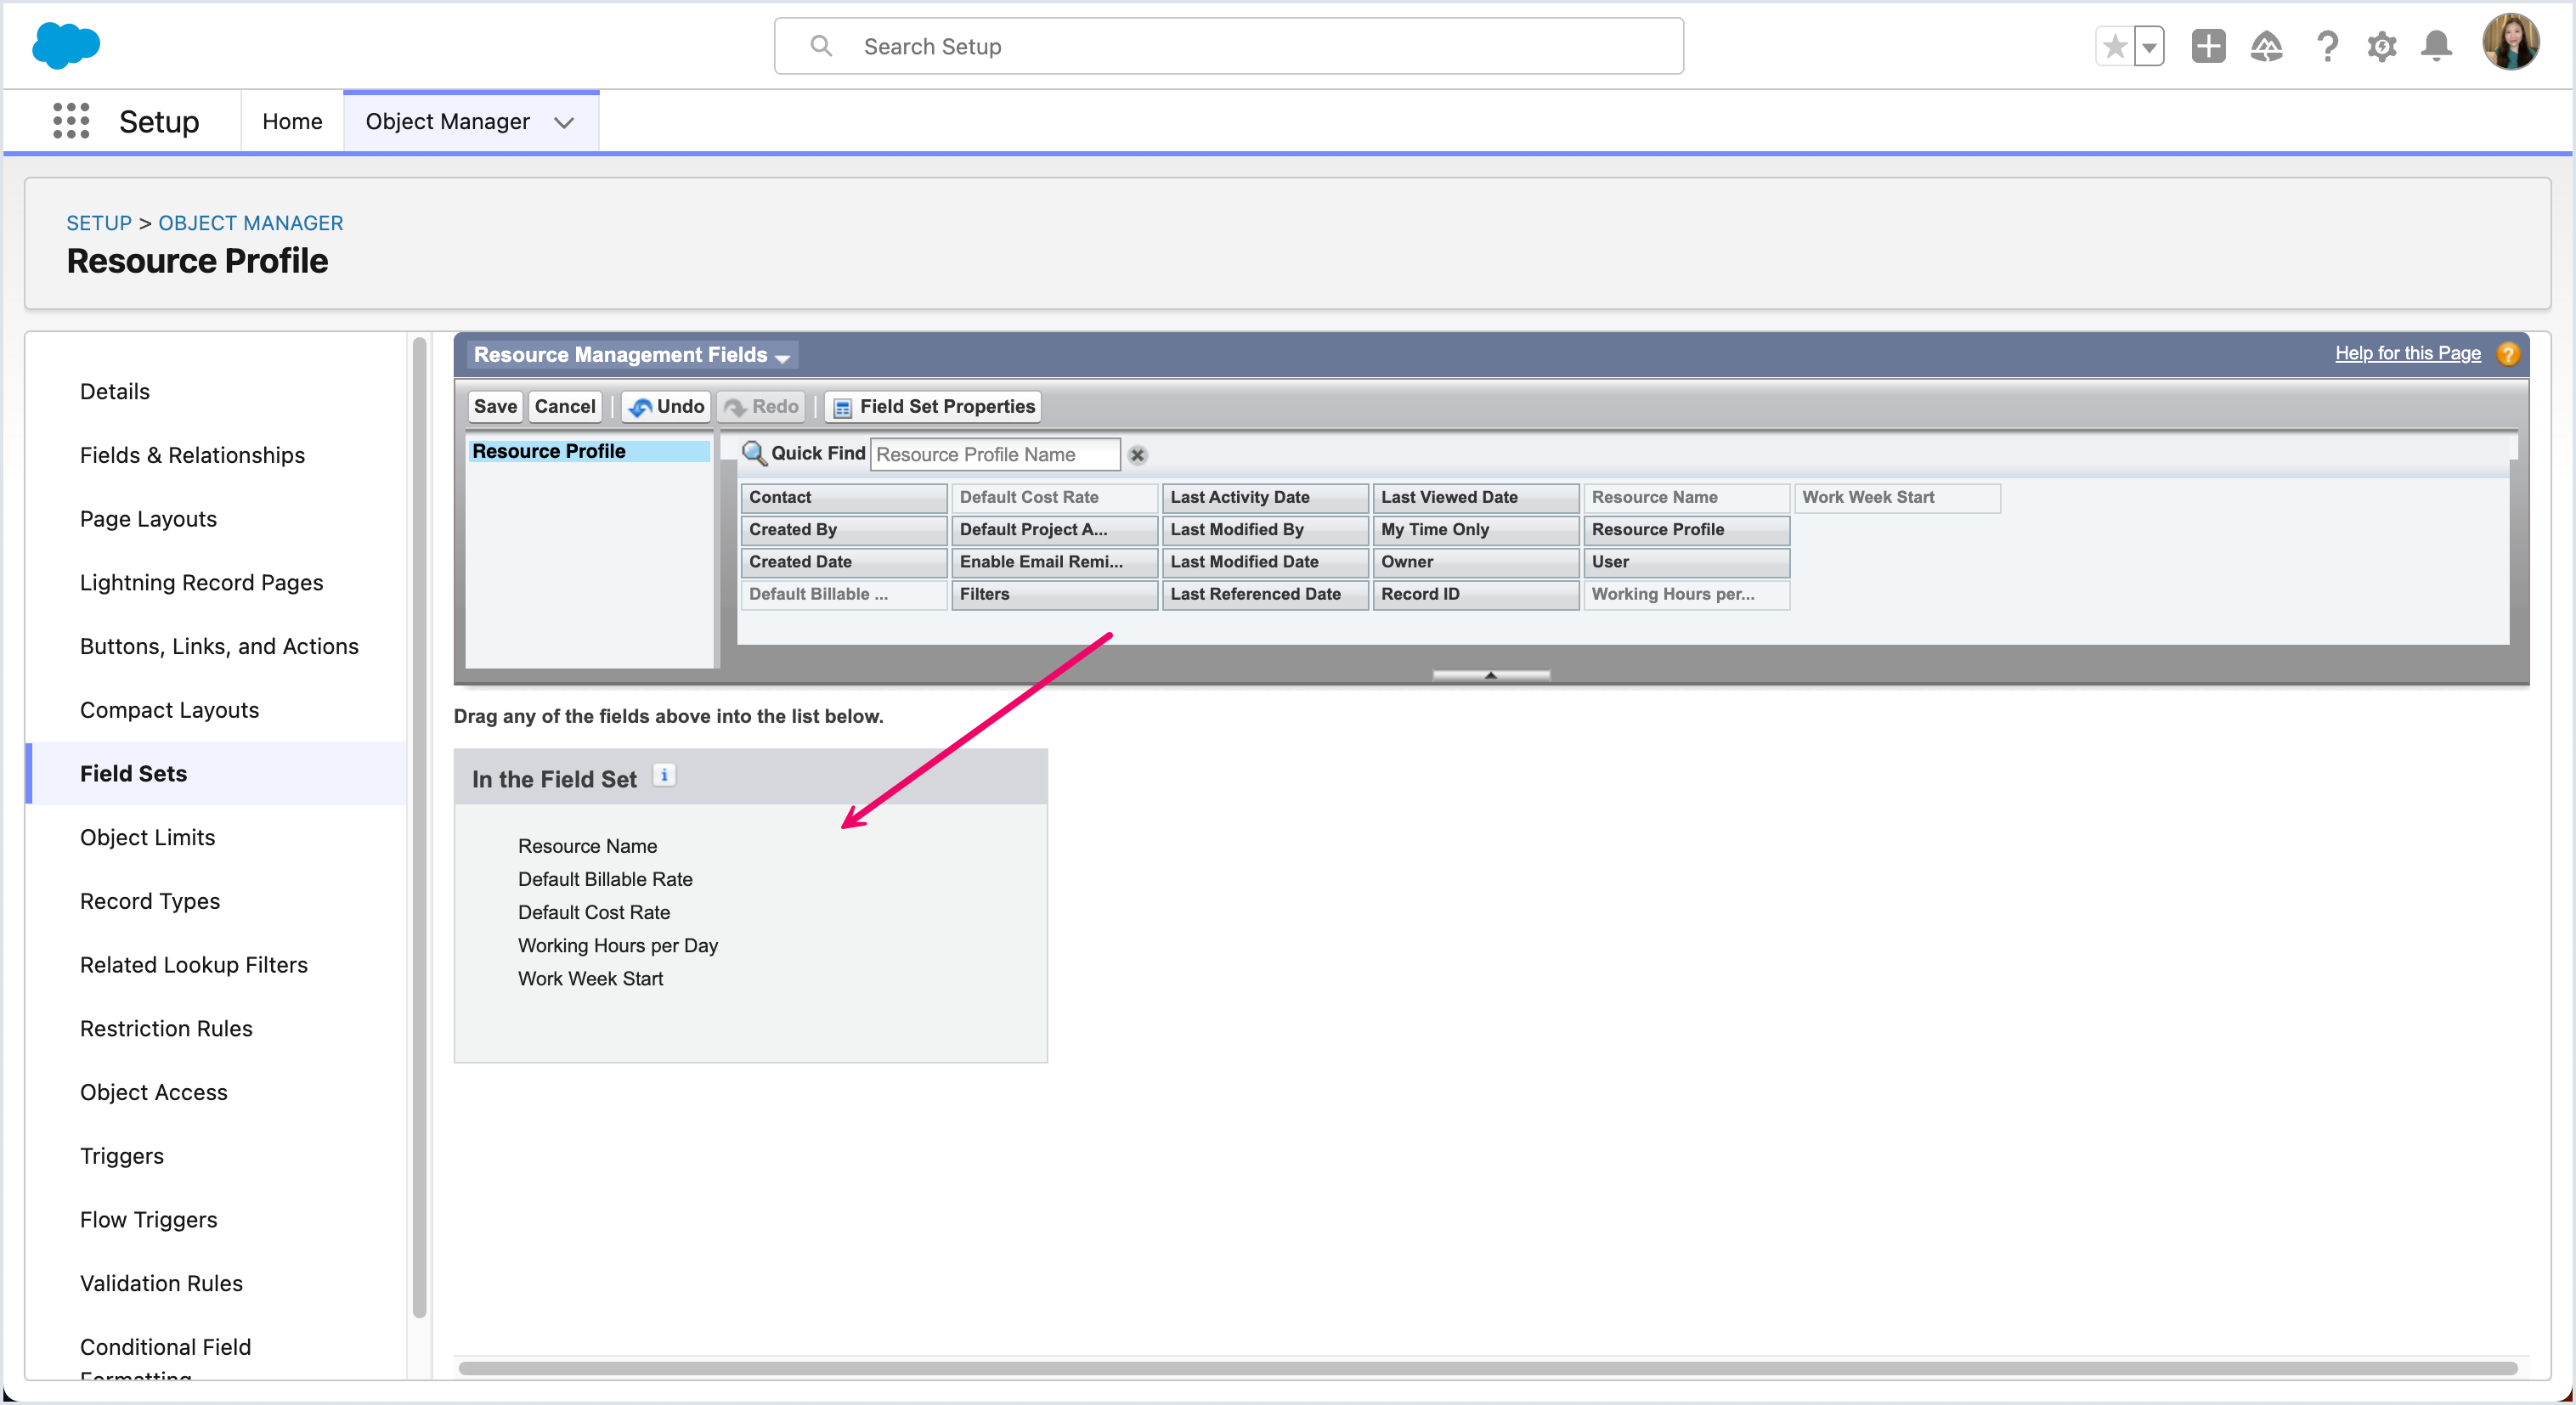Open Triggers in the sidebar
The height and width of the screenshot is (1405, 2576).
[x=122, y=1156]
